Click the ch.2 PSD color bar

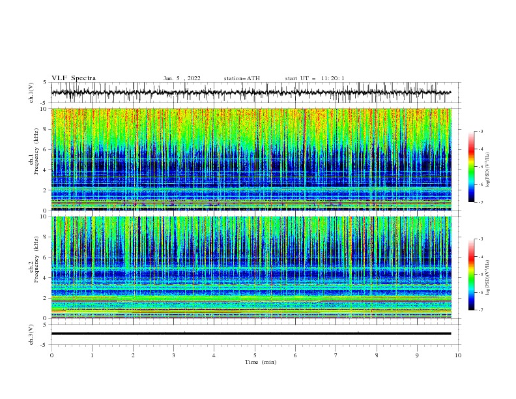(471, 274)
